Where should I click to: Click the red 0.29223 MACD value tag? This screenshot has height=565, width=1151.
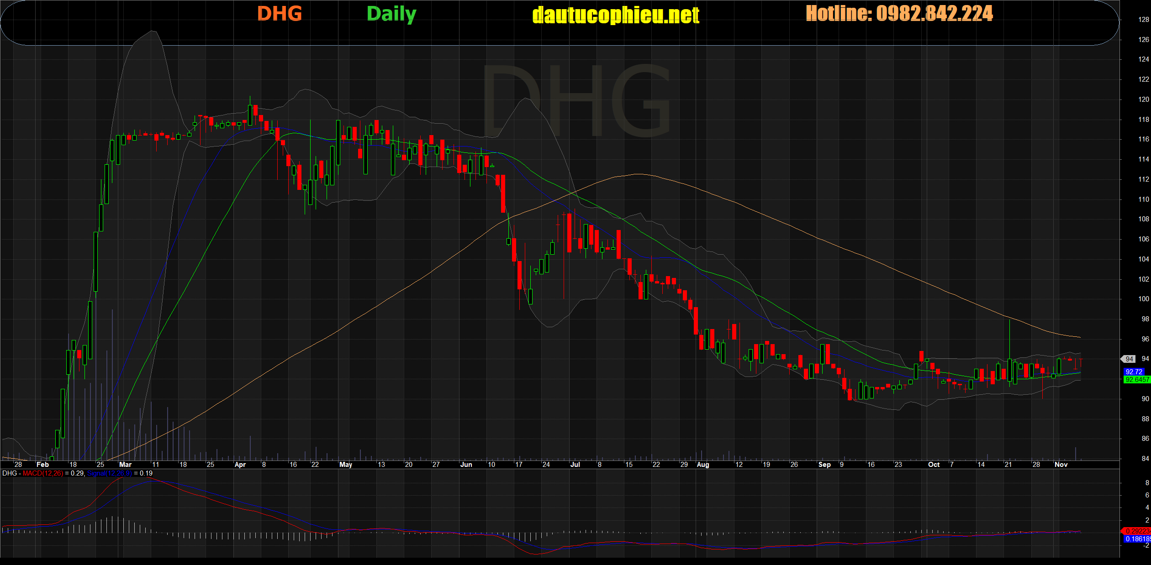1136,531
